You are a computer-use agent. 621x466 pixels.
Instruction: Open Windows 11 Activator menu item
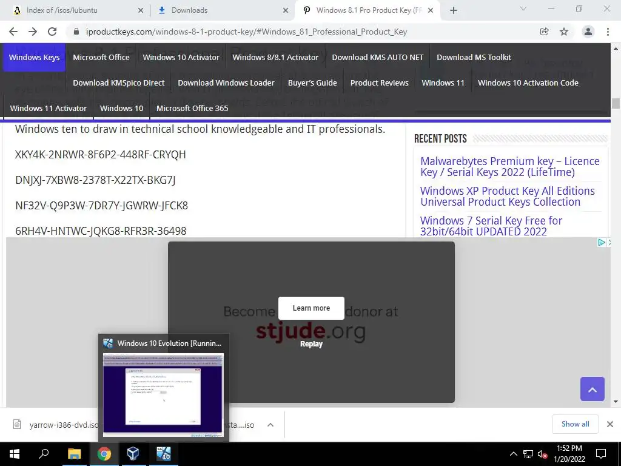[x=49, y=108]
